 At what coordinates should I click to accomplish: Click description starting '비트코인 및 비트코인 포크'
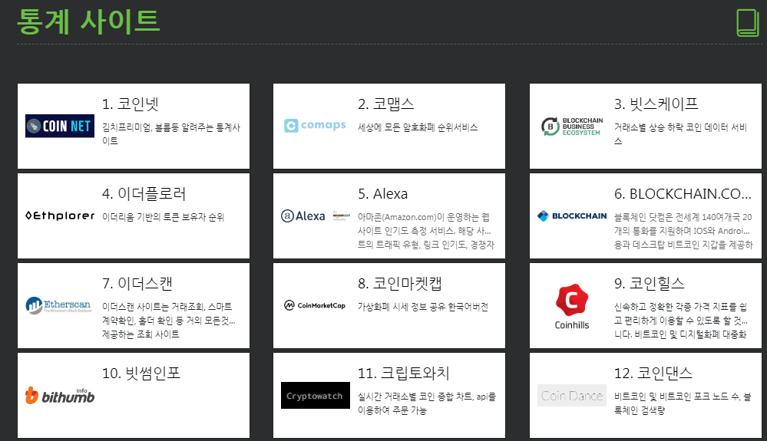click(x=683, y=403)
